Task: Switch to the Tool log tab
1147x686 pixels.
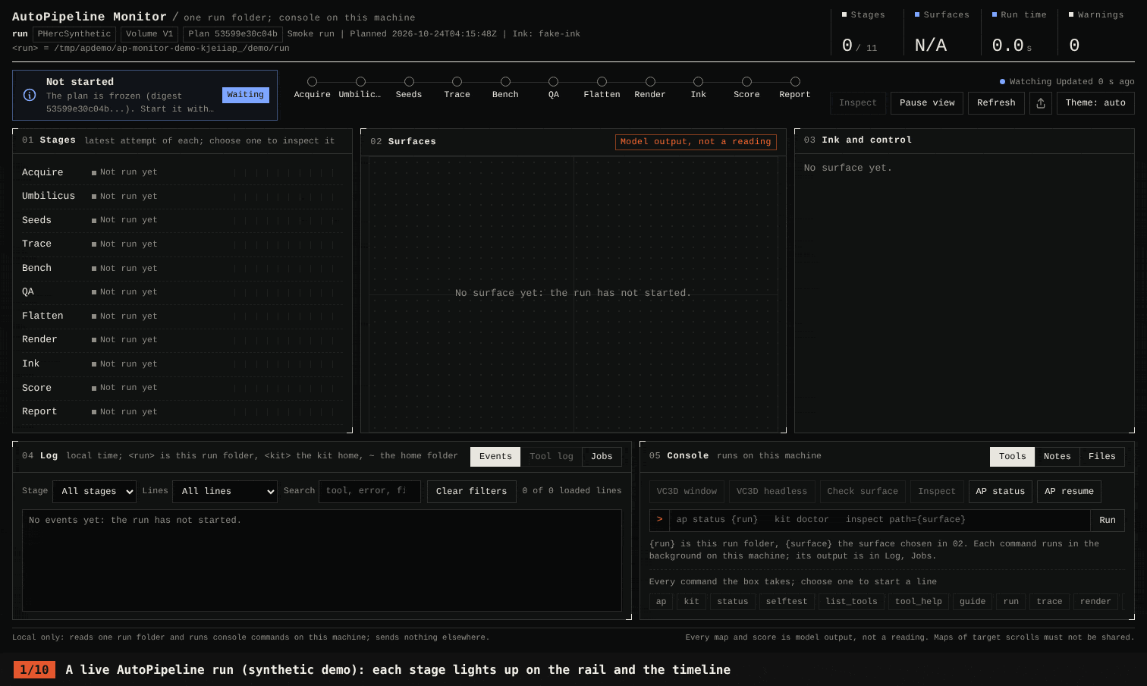Action: point(552,457)
